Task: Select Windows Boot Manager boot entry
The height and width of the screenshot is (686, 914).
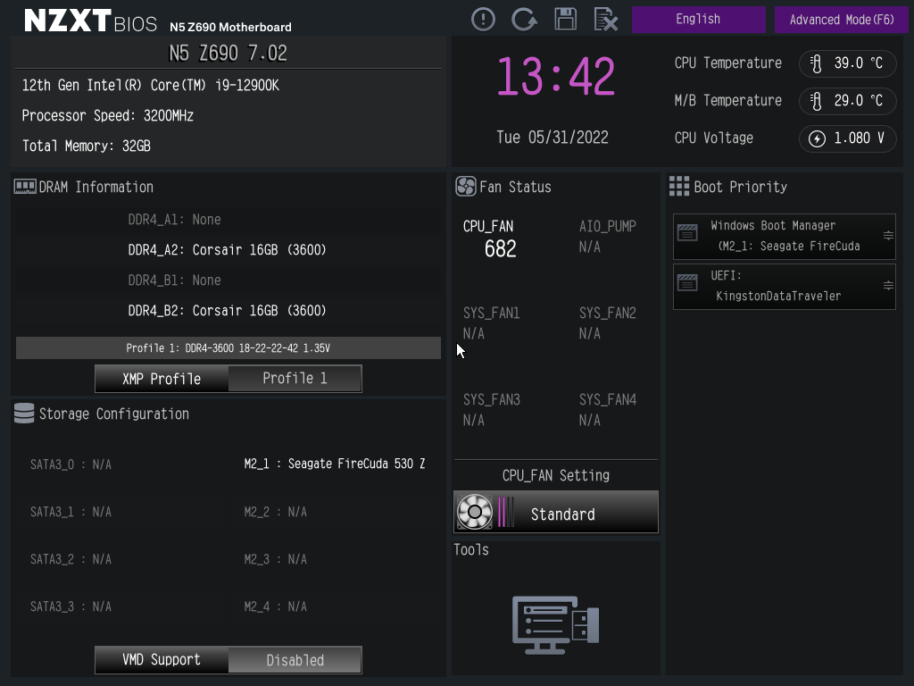Action: (784, 236)
